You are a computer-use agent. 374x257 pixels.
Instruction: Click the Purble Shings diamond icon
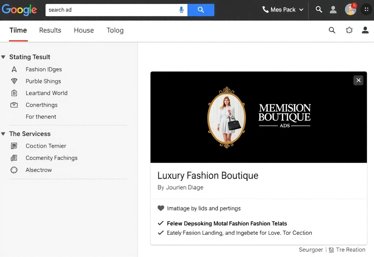[15, 81]
